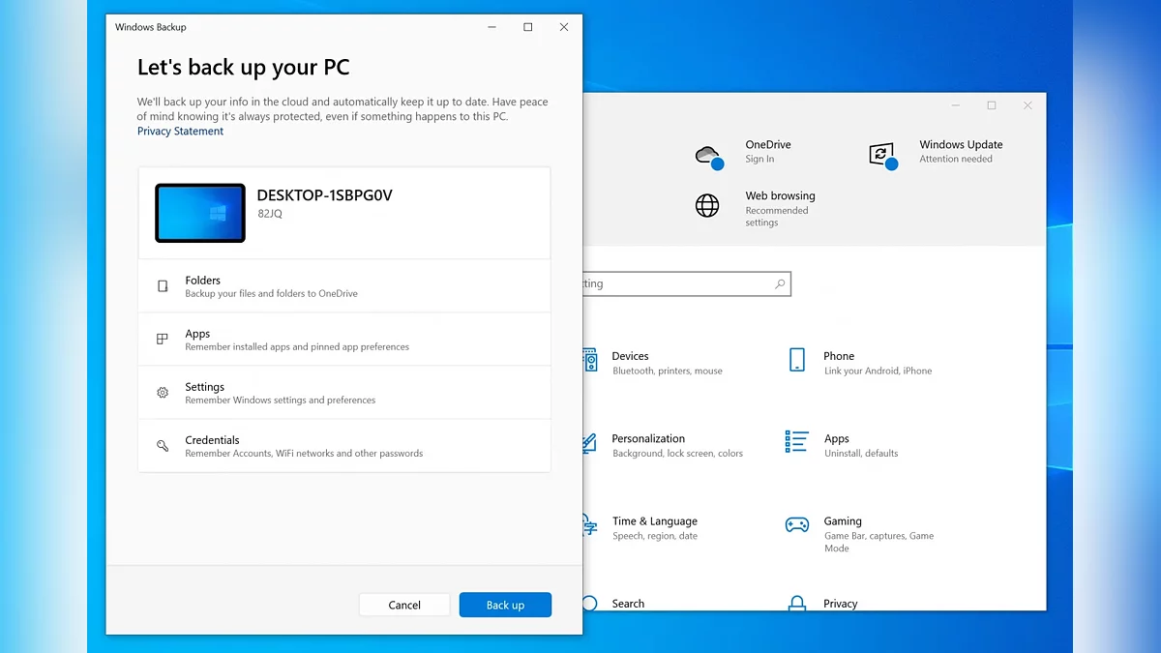Open OneDrive cloud icon in Settings

(708, 155)
